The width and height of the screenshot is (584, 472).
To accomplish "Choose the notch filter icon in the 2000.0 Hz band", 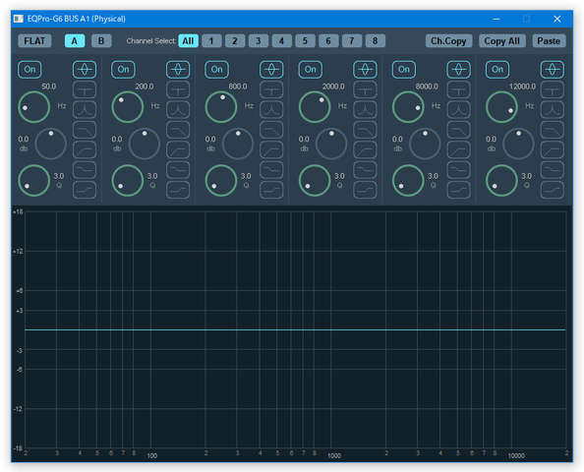I will pyautogui.click(x=365, y=89).
